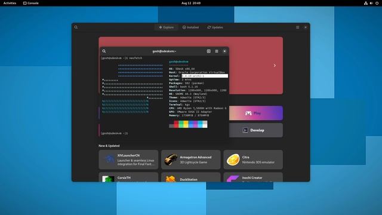Click the Citra orange icon
The image size is (382, 215).
[x=233, y=159]
